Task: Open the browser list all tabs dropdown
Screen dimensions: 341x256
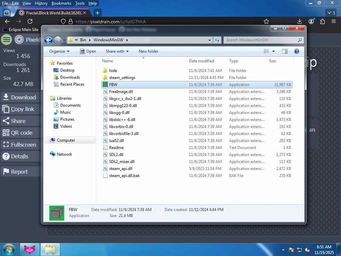Action: [x=331, y=13]
